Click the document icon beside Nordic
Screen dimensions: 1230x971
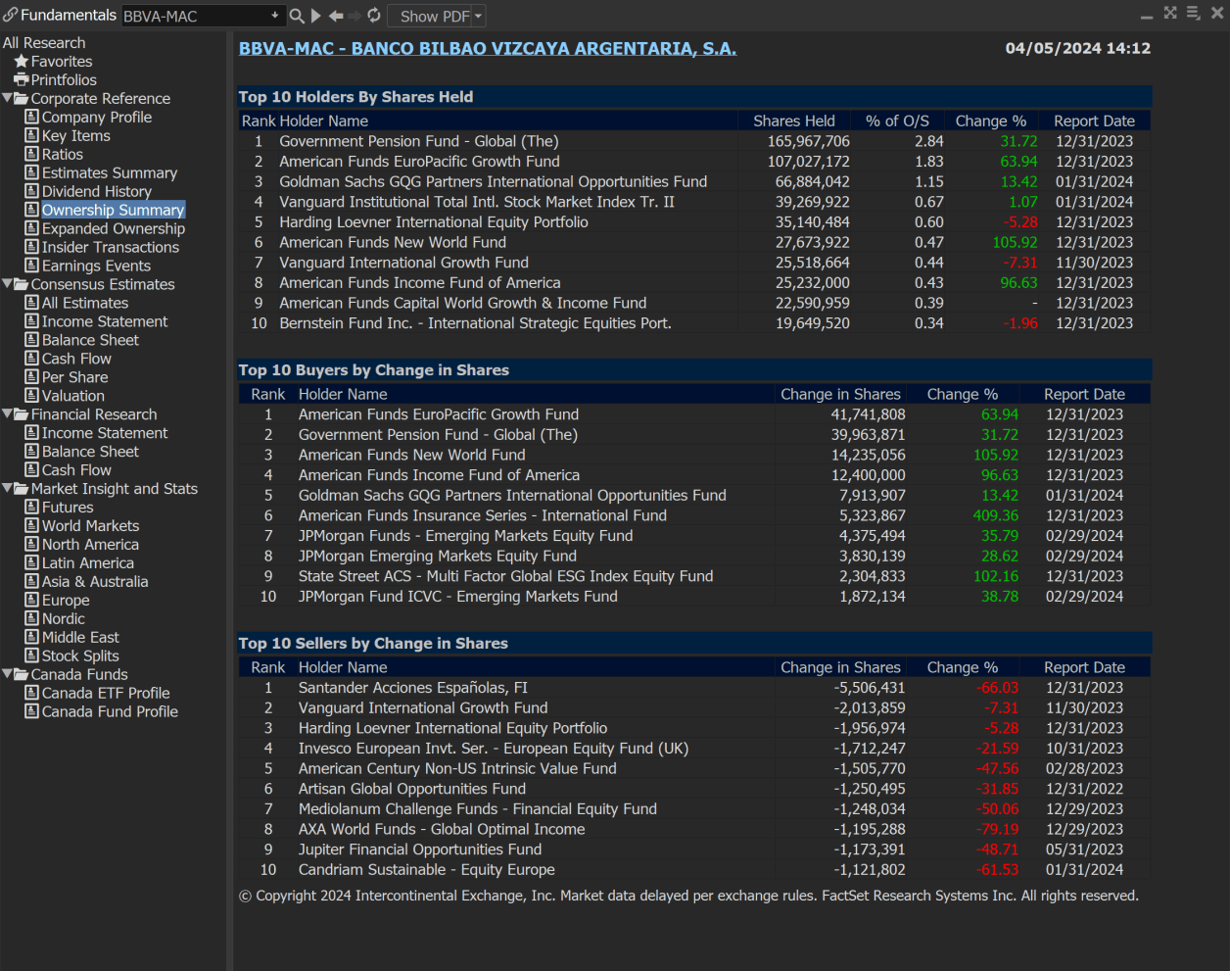(x=31, y=619)
